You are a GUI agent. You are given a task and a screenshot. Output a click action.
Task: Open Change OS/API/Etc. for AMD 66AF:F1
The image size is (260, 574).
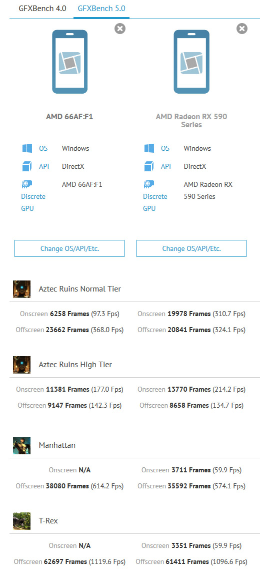pyautogui.click(x=69, y=248)
